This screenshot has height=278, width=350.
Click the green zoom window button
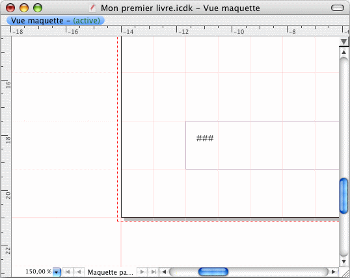click(38, 8)
